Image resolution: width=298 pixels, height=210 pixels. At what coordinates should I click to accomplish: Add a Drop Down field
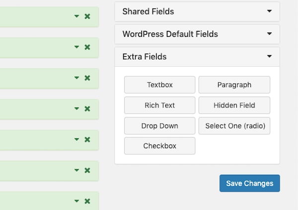tap(159, 126)
